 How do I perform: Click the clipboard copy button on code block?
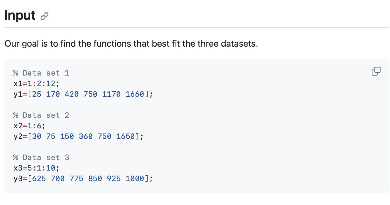376,71
